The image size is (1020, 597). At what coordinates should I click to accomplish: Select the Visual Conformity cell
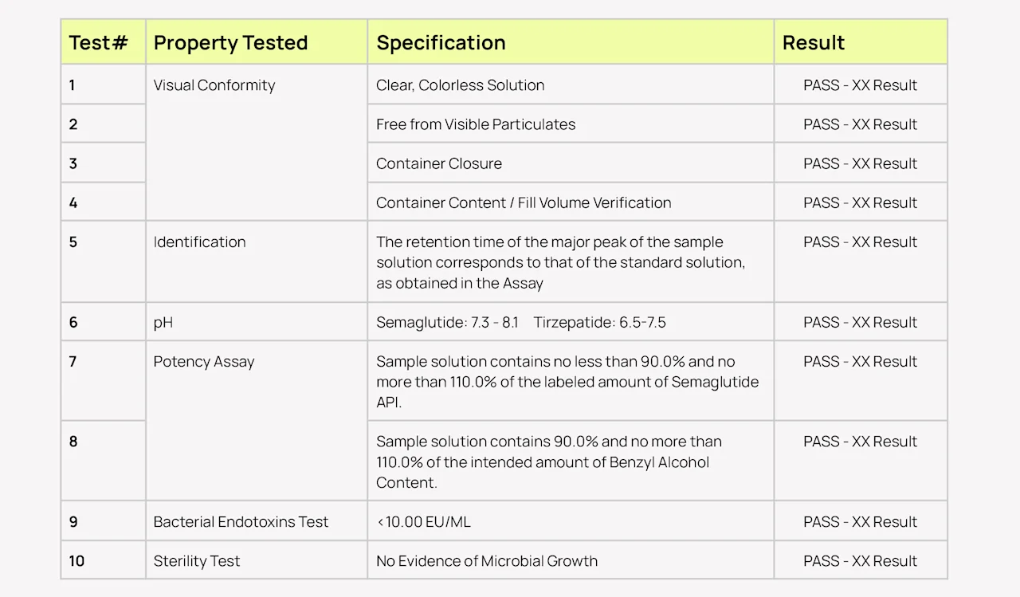coord(214,85)
